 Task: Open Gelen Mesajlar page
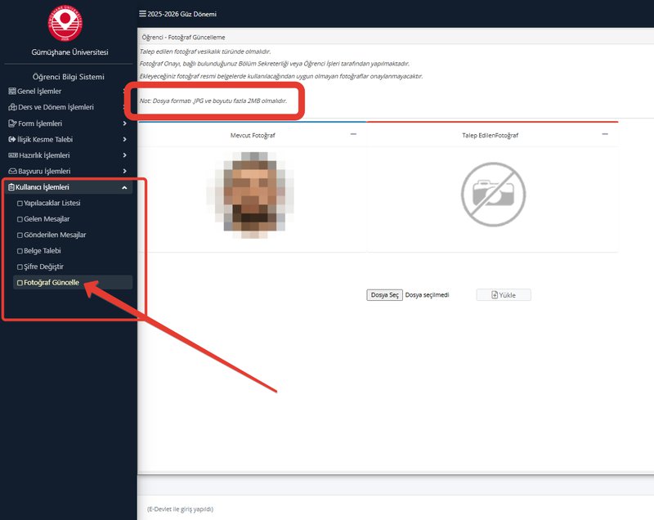pos(46,219)
